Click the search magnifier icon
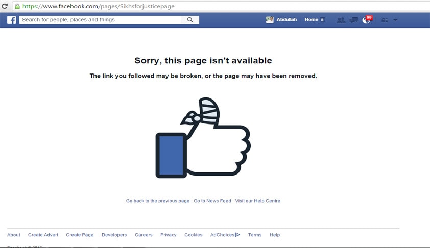The height and width of the screenshot is (248, 430). [190, 20]
